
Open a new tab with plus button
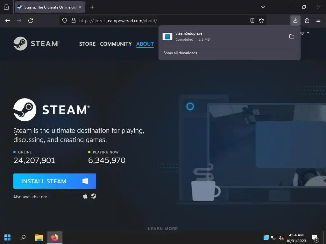tap(92, 7)
